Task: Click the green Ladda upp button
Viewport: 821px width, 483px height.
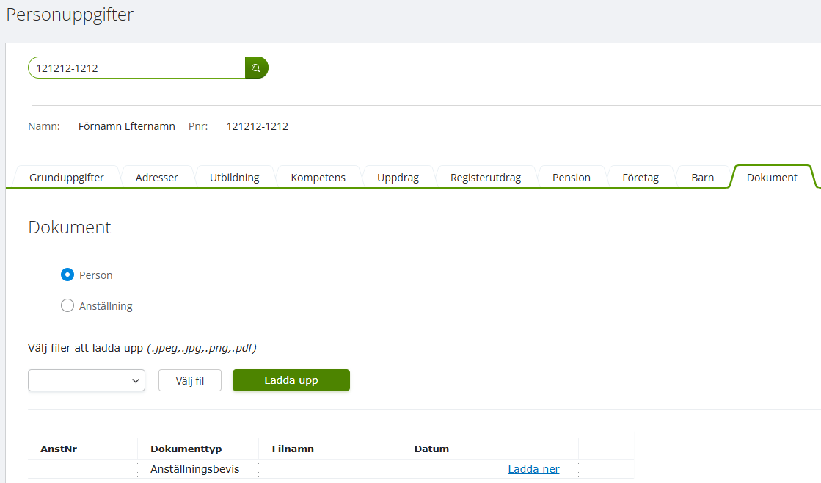Action: [291, 380]
